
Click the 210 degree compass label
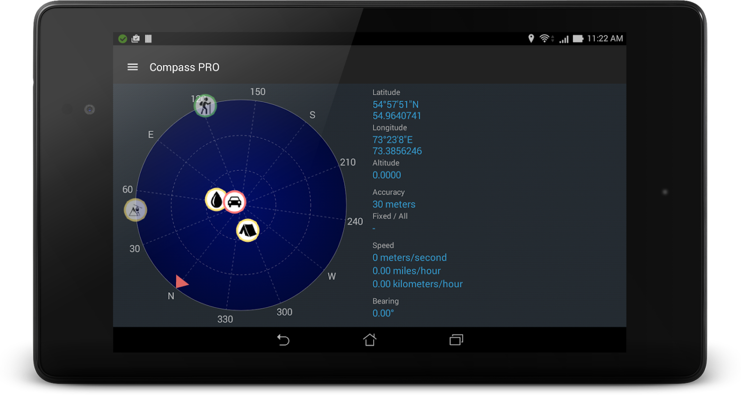tap(348, 162)
